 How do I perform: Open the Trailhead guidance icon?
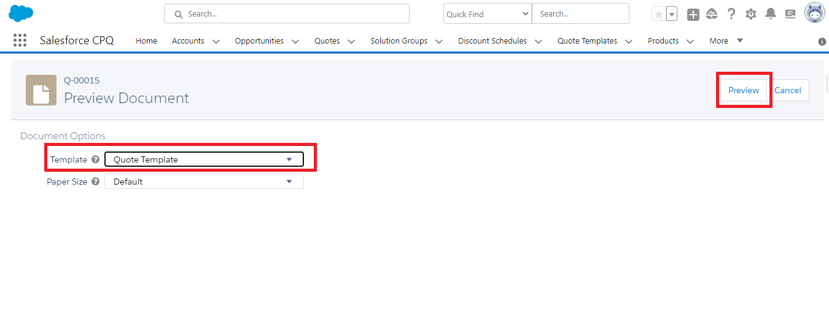point(712,14)
